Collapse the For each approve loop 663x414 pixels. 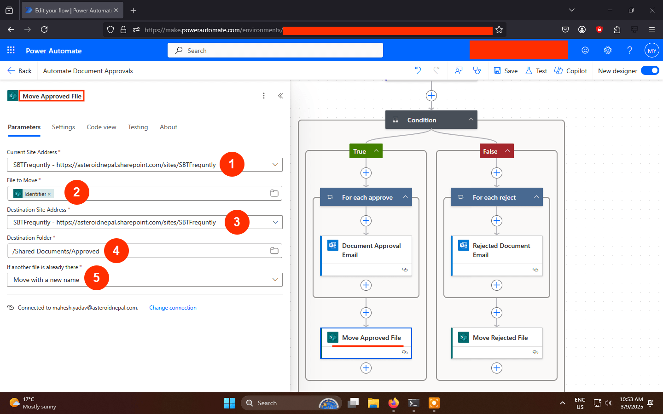pos(405,197)
